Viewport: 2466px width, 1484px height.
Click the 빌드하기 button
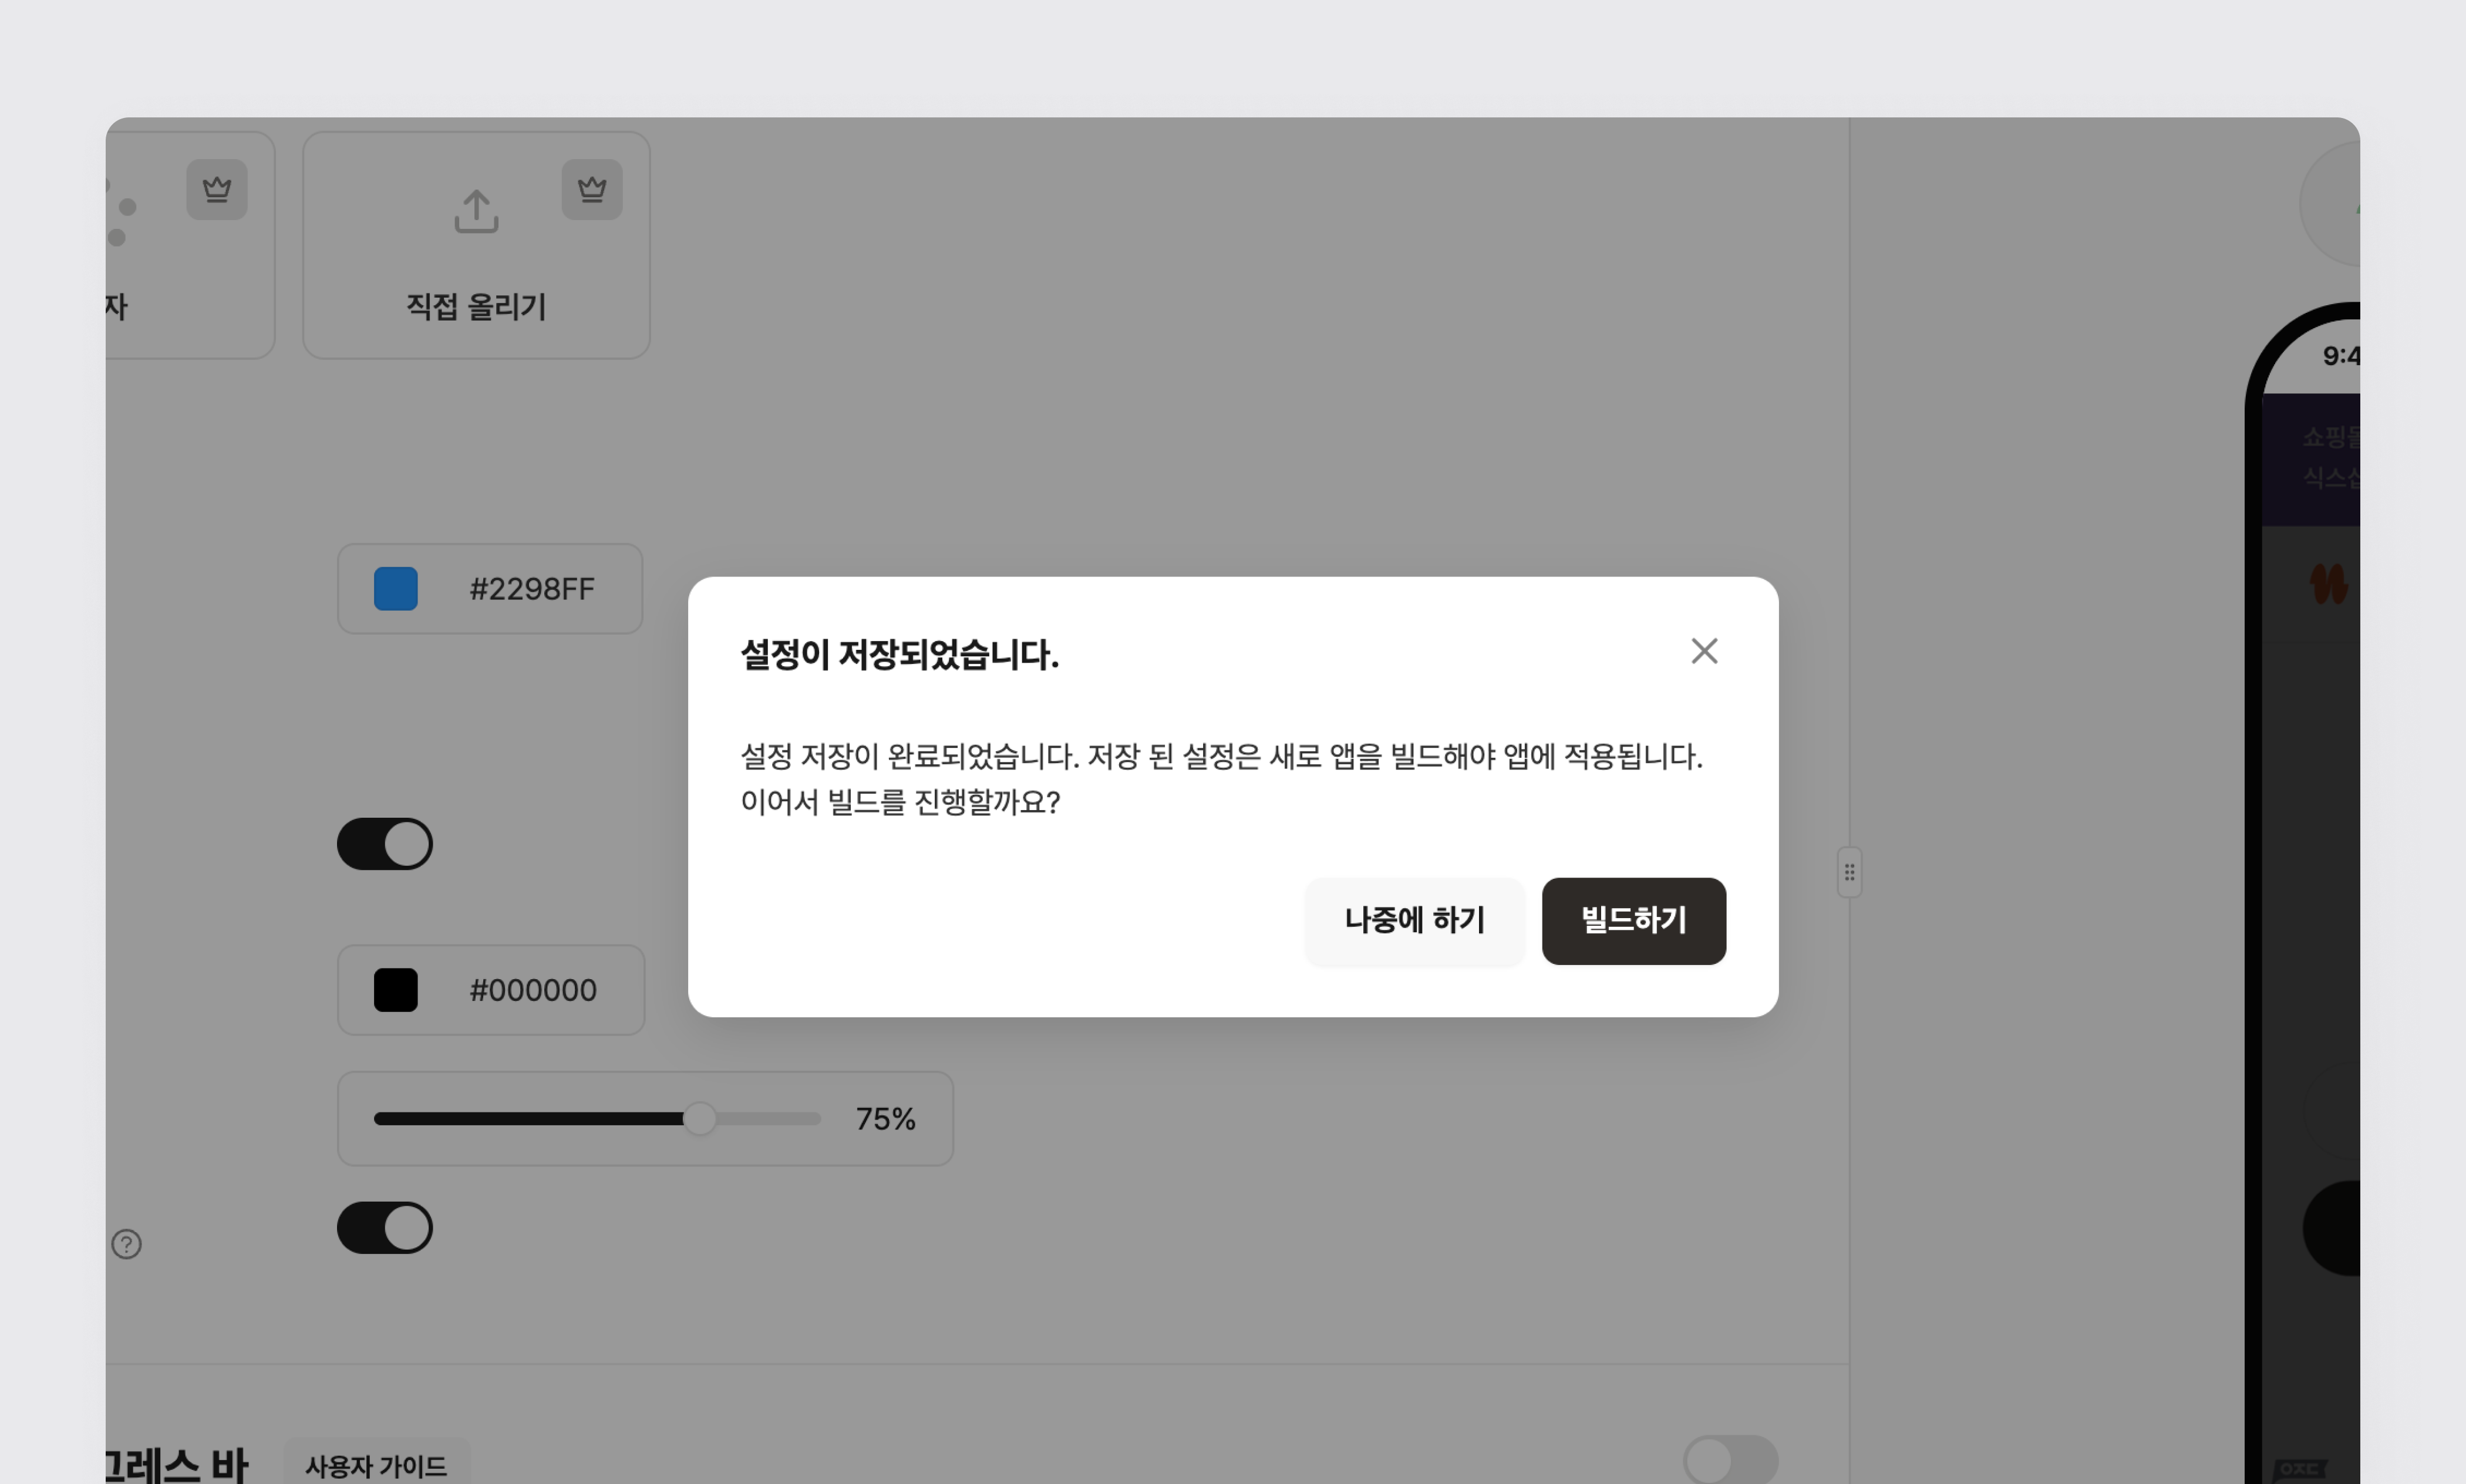click(x=1633, y=921)
